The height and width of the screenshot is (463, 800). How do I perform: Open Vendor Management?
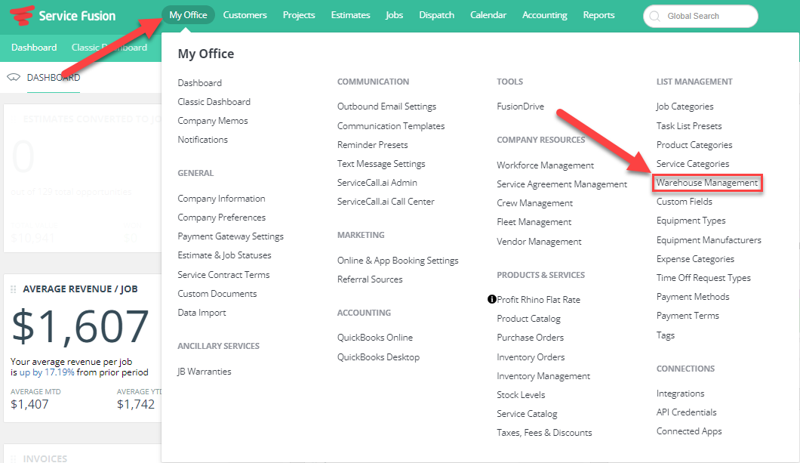540,242
